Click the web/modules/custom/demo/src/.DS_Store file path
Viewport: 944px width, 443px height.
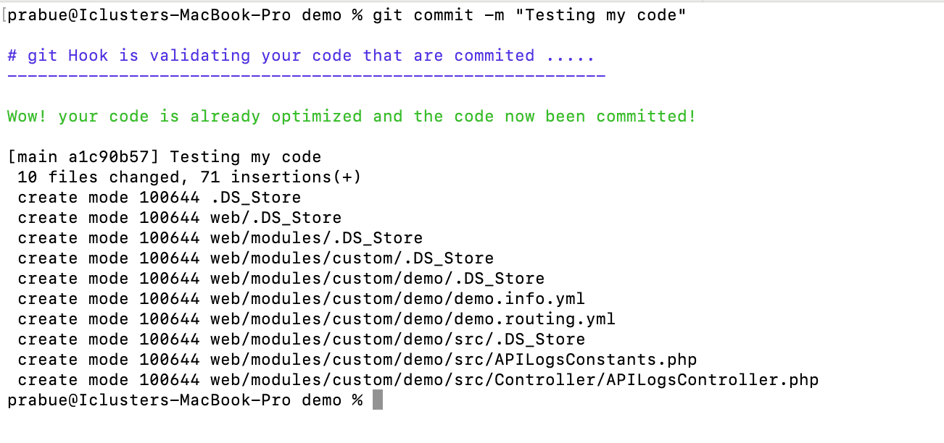(397, 339)
